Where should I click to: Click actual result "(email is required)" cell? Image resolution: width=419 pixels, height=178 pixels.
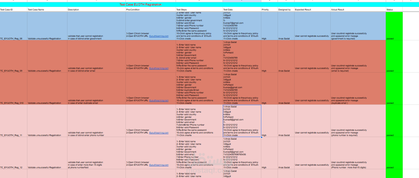click(358, 57)
